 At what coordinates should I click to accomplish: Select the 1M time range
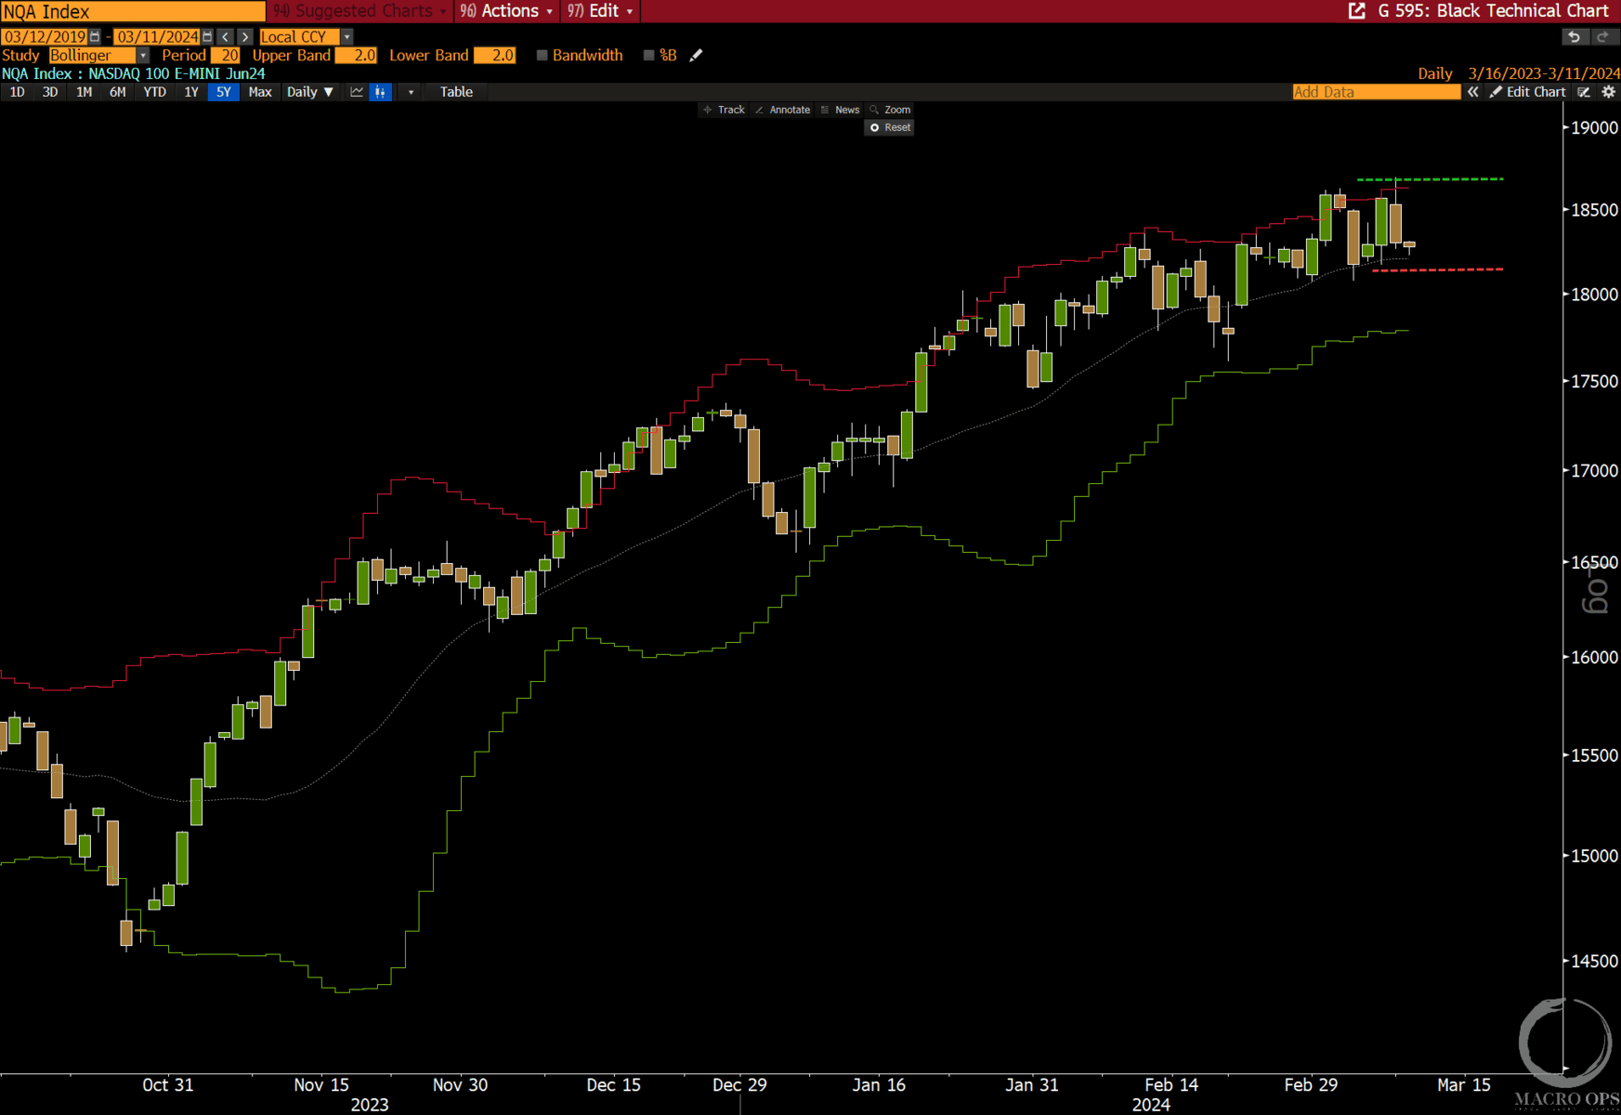click(84, 92)
